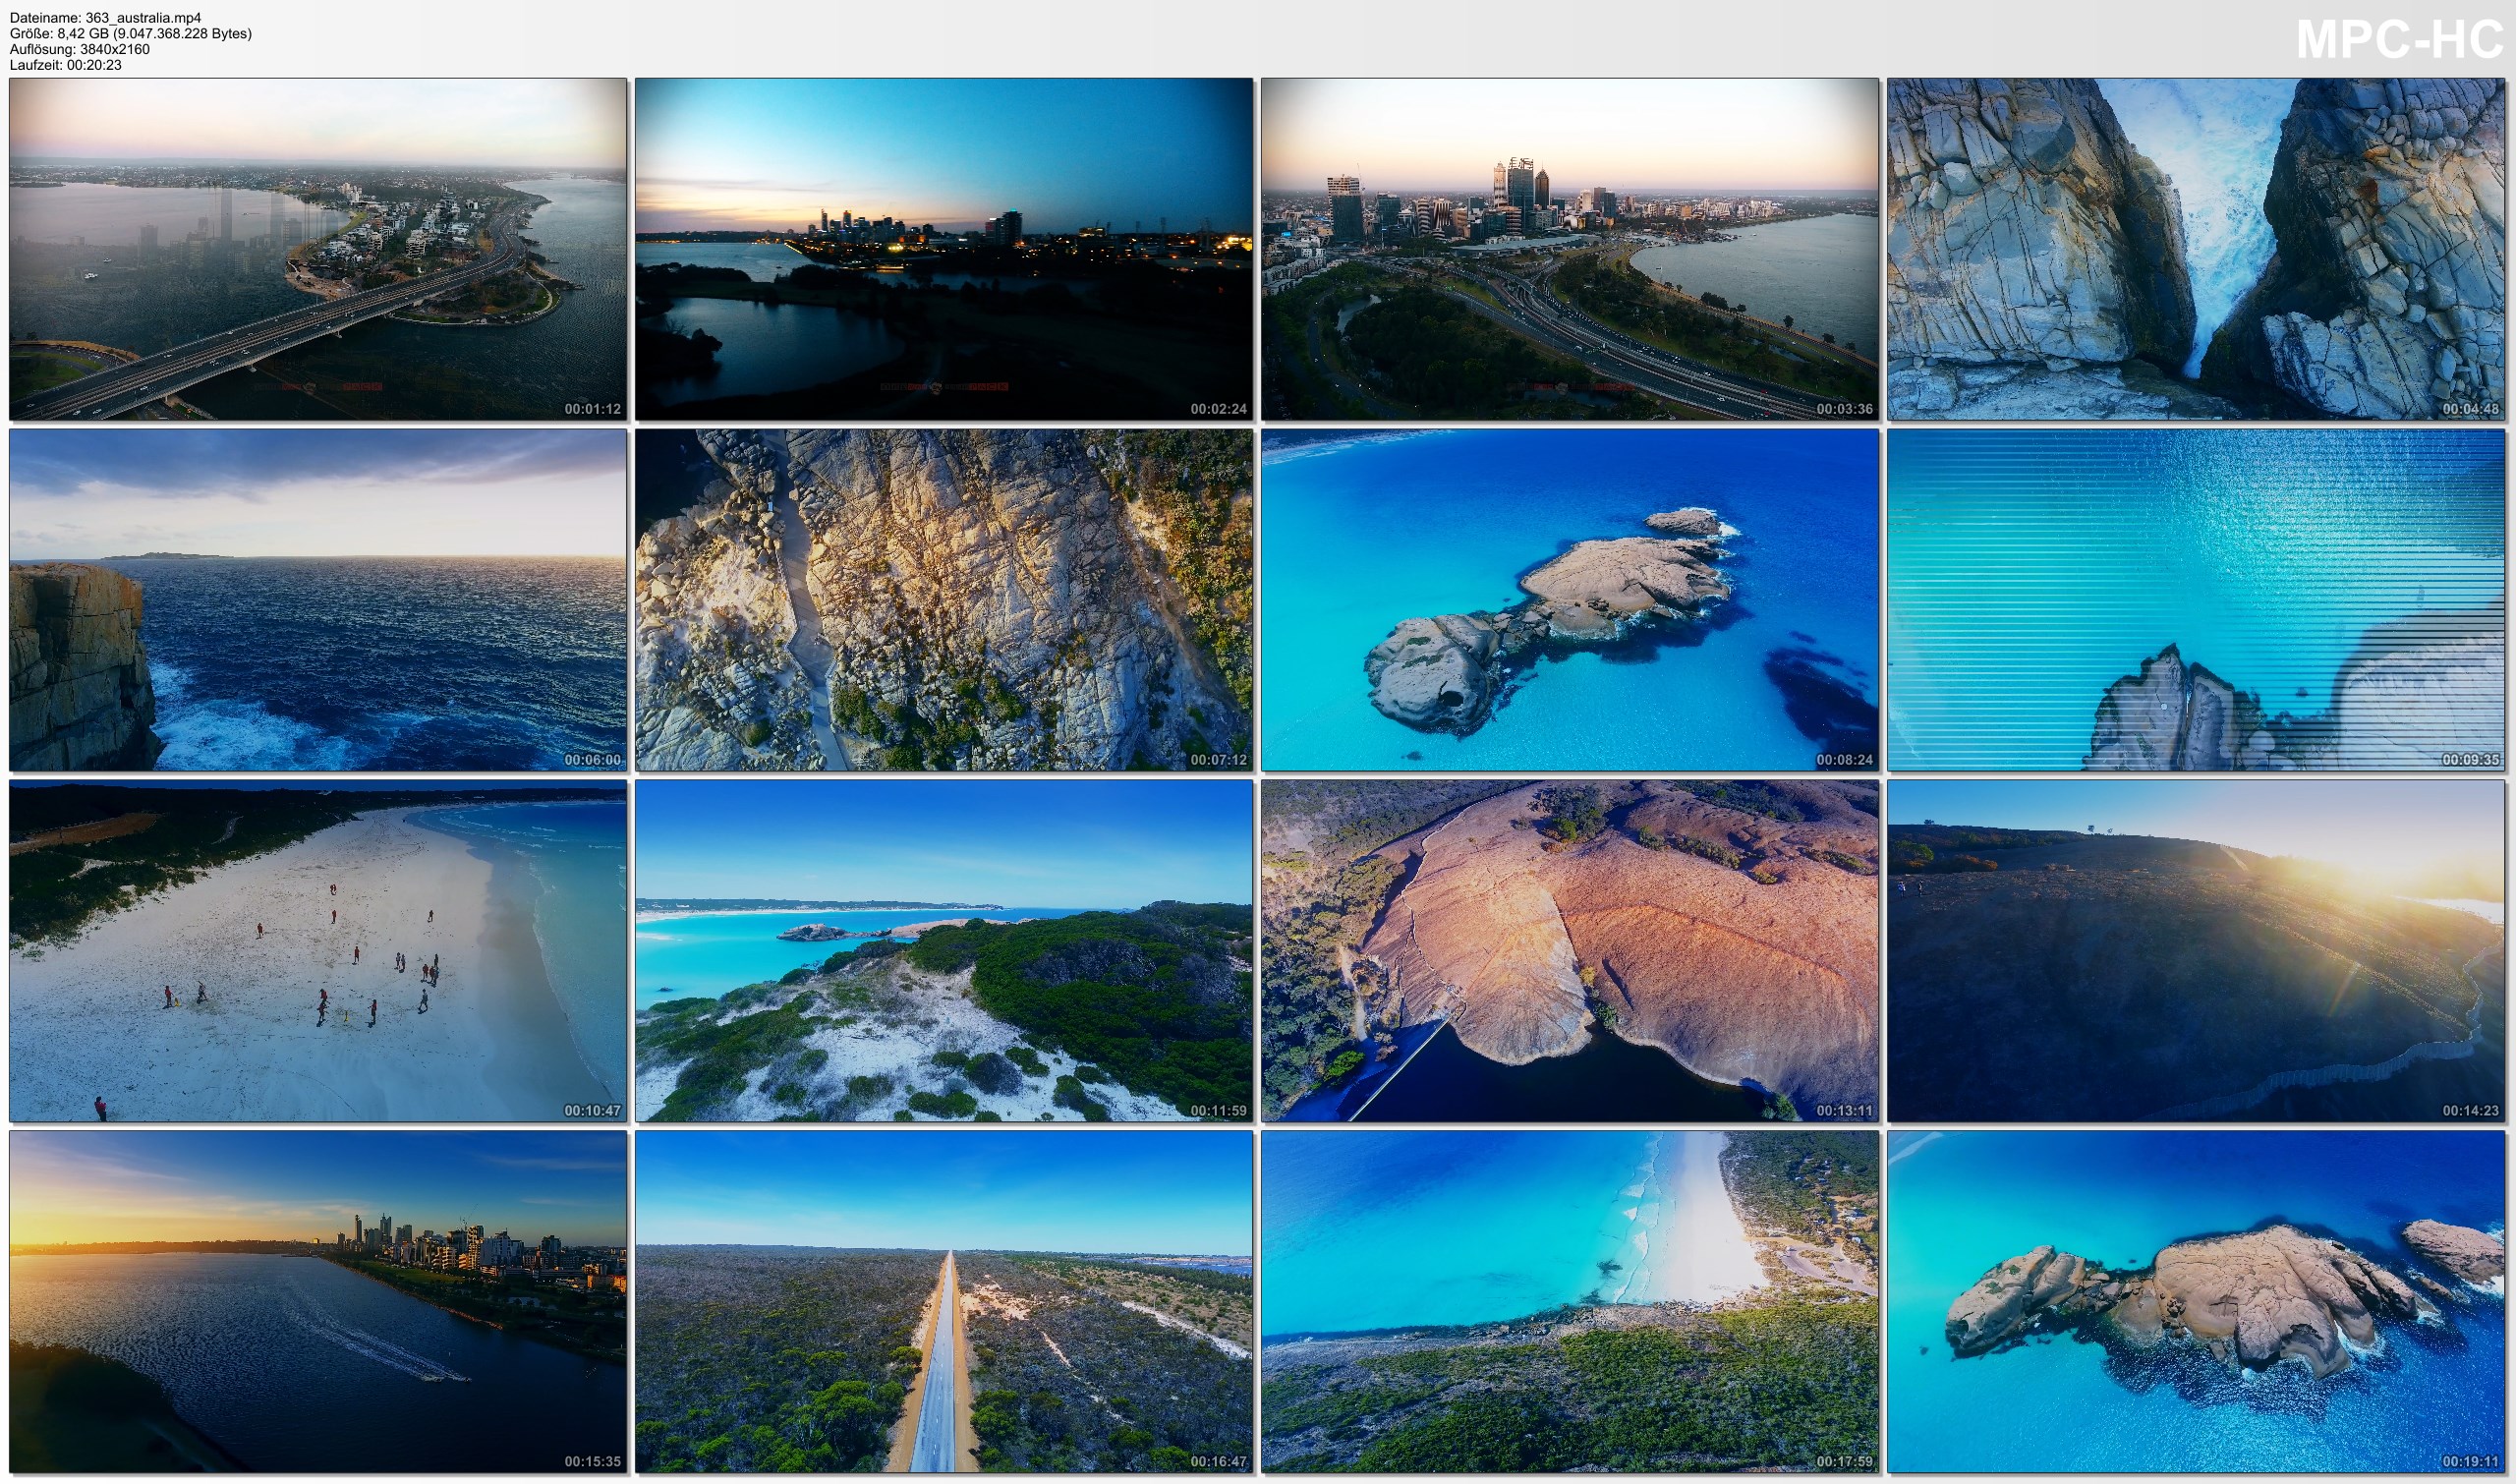Click the Dateiname 363_australia.mp4 text

coord(105,18)
